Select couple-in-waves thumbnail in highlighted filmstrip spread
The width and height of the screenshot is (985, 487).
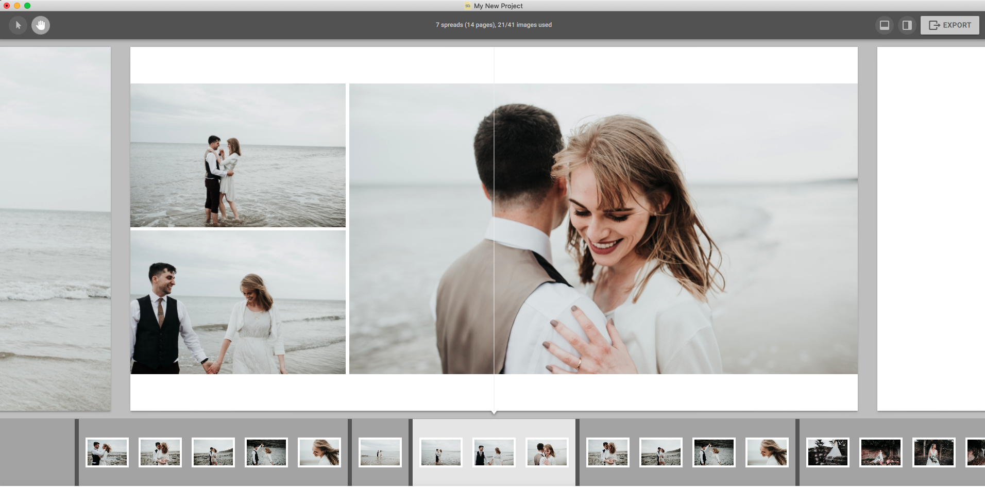[441, 452]
